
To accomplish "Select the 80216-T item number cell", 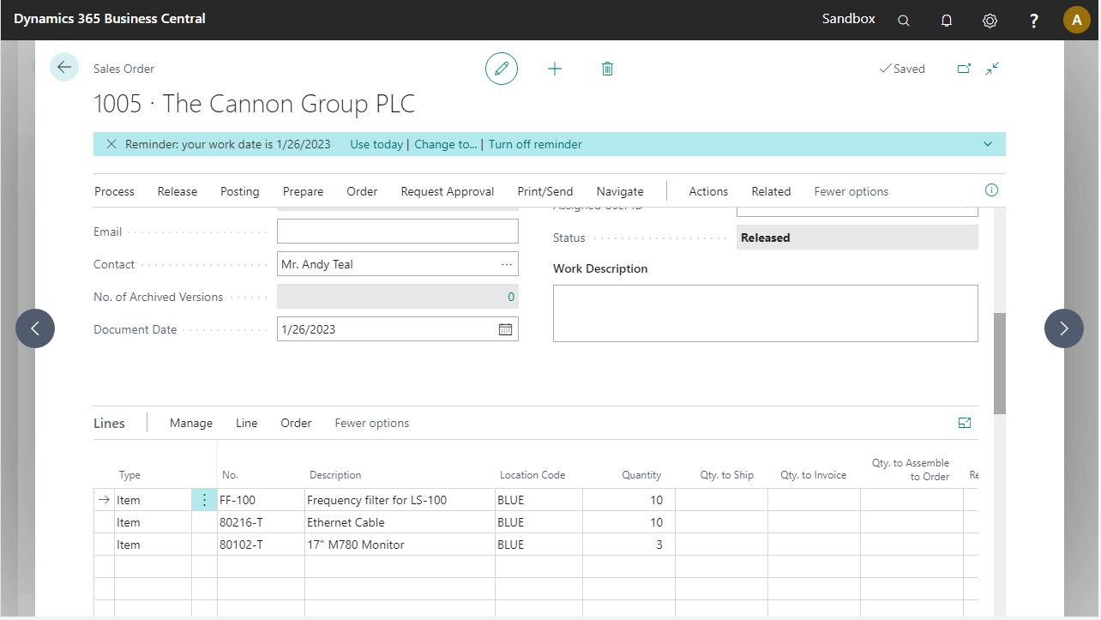I will click(261, 522).
